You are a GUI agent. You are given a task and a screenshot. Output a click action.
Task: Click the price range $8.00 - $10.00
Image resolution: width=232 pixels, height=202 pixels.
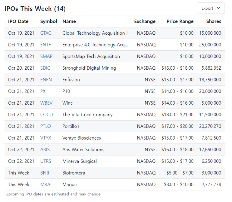point(179,185)
